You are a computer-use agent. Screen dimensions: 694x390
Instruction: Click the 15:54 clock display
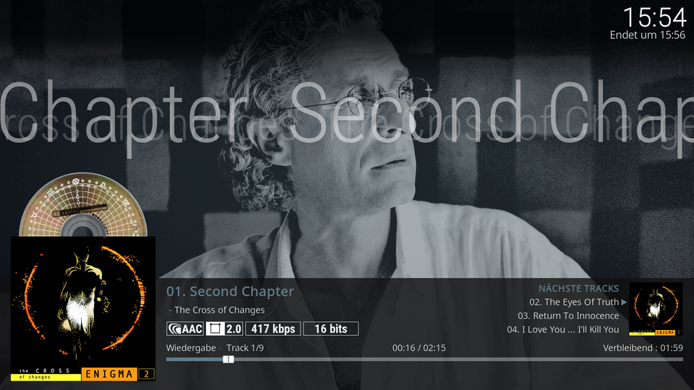click(654, 17)
